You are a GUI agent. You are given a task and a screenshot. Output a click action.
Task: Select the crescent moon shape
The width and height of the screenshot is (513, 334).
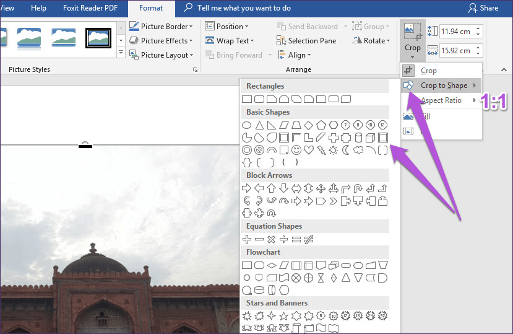(x=345, y=150)
